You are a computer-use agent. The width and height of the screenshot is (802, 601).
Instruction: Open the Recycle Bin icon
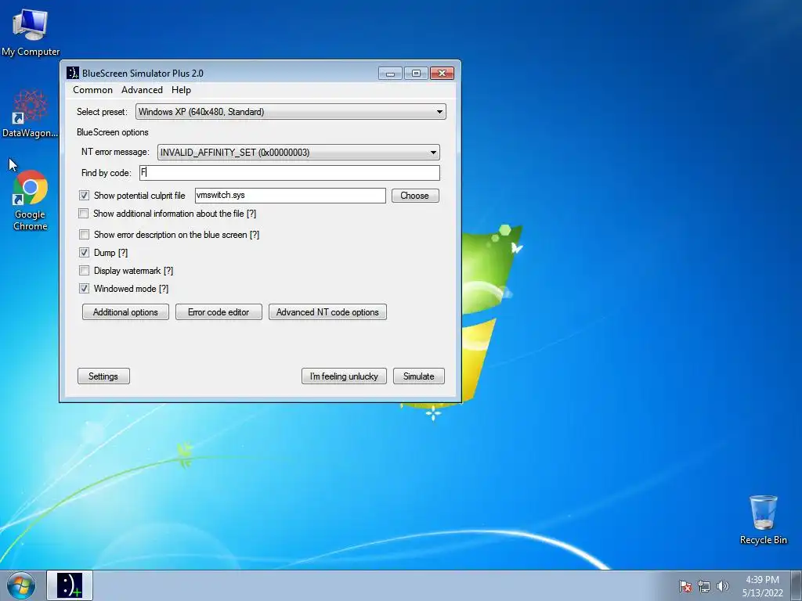[763, 520]
